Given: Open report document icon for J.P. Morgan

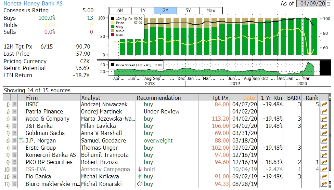Looking at the screenshot, I should point(14,140).
